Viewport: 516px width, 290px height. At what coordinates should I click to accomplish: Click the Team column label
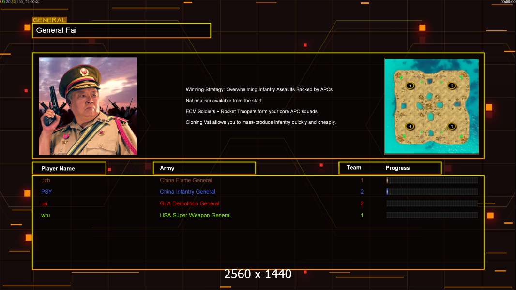pyautogui.click(x=354, y=168)
